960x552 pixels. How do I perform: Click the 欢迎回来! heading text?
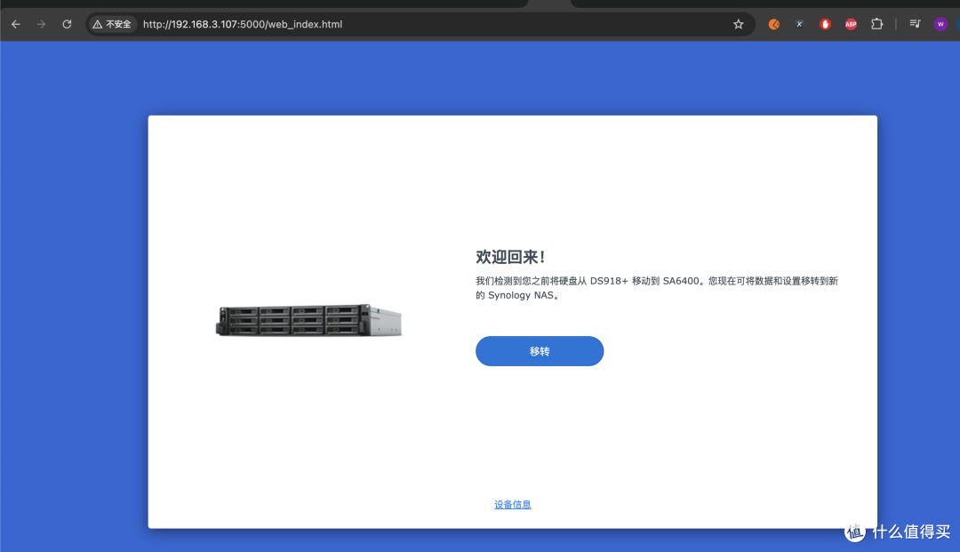pos(510,257)
